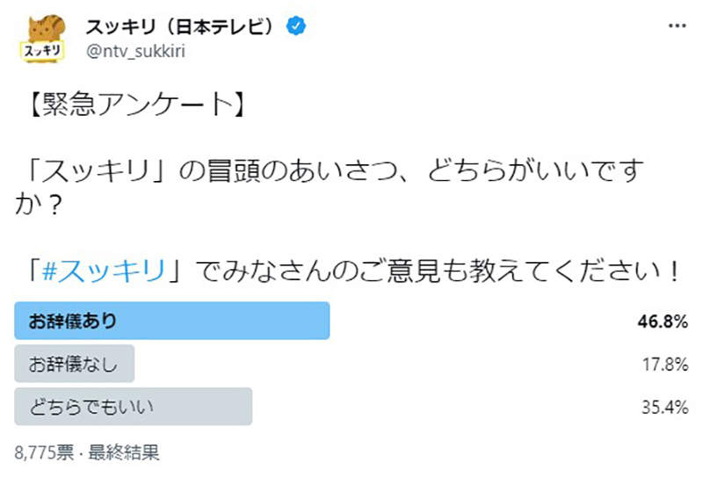
Task: Click the 46.8% result percentage
Action: [662, 322]
